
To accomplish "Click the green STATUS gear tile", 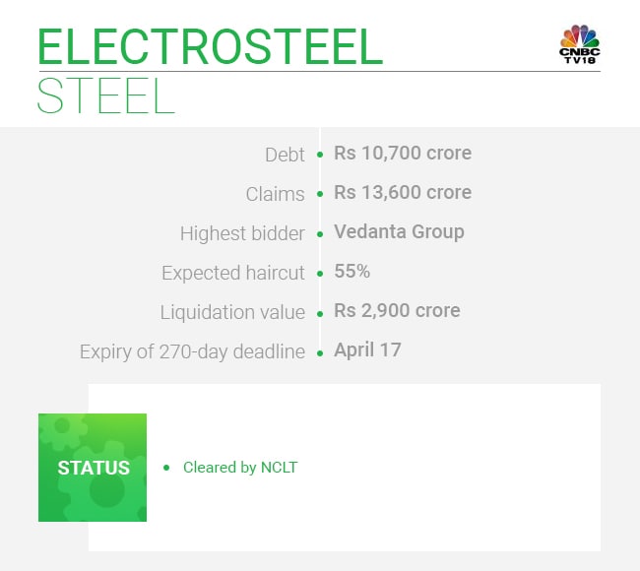I will point(93,468).
